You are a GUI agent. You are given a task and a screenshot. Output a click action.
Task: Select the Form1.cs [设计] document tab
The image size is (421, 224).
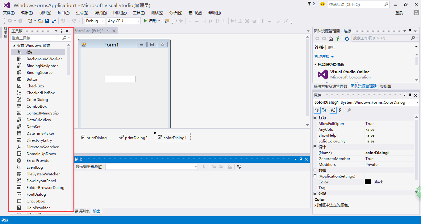[89, 31]
